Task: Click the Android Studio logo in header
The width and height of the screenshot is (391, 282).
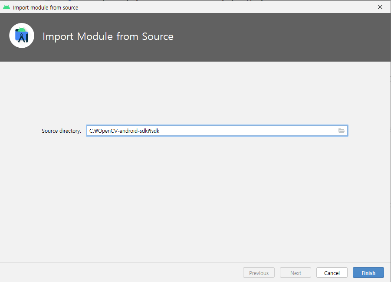Action: (x=22, y=36)
